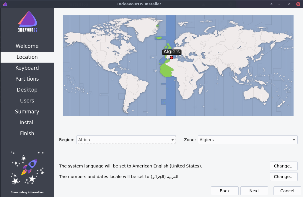Select the Welcome step in sidebar
Viewport: 303px width, 197px height.
click(27, 46)
